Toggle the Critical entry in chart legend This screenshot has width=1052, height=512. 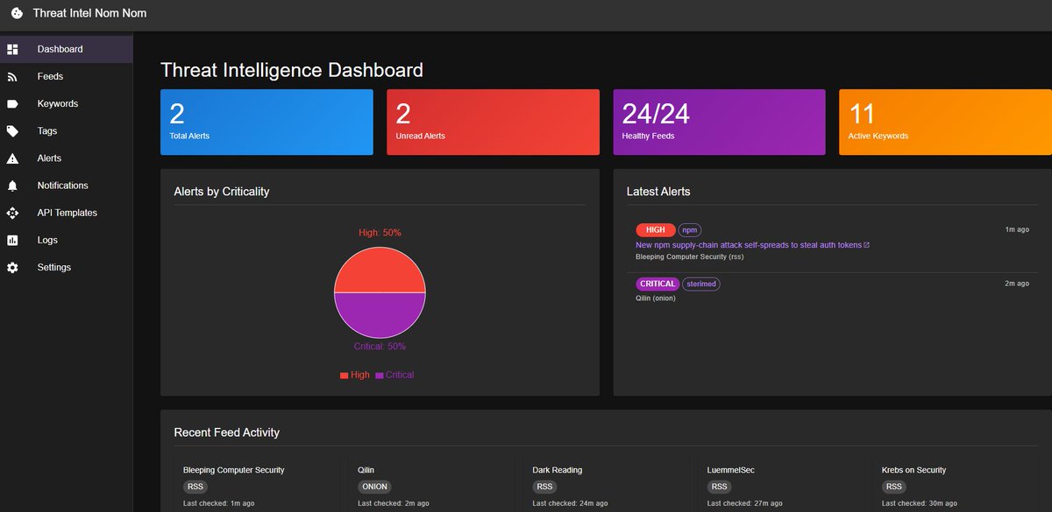point(395,375)
